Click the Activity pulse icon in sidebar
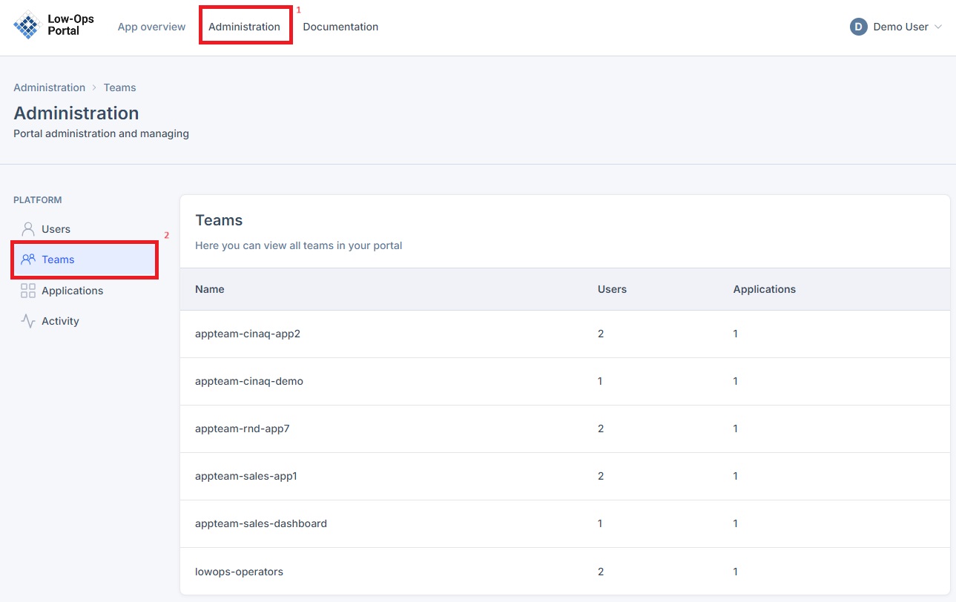This screenshot has height=602, width=956. pyautogui.click(x=28, y=321)
